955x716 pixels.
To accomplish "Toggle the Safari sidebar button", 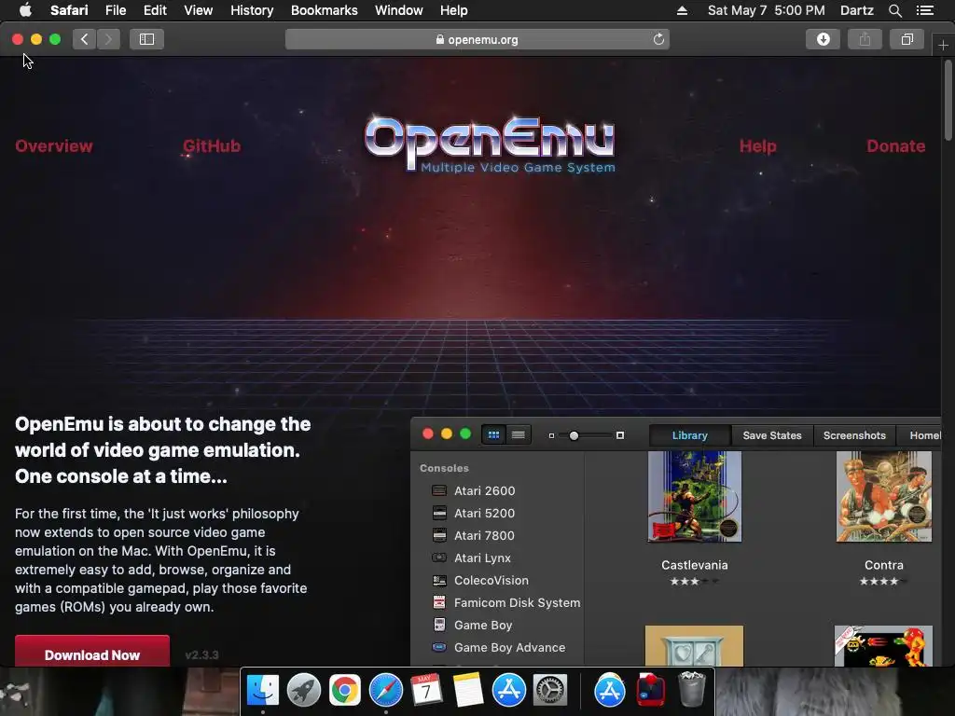I will (x=146, y=39).
